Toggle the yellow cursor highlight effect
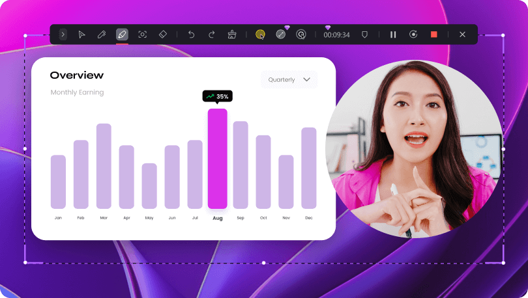 [x=260, y=34]
